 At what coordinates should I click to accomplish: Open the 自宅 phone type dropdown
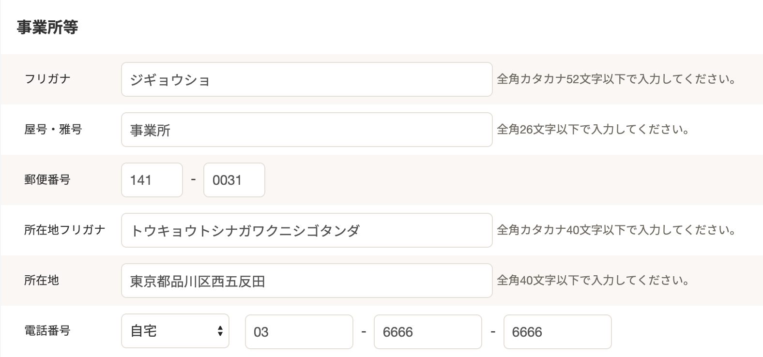tap(175, 331)
